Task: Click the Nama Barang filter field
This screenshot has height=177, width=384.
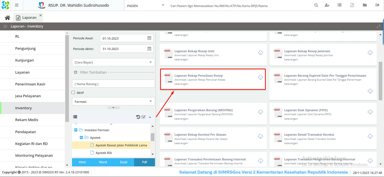Action: 113,84
